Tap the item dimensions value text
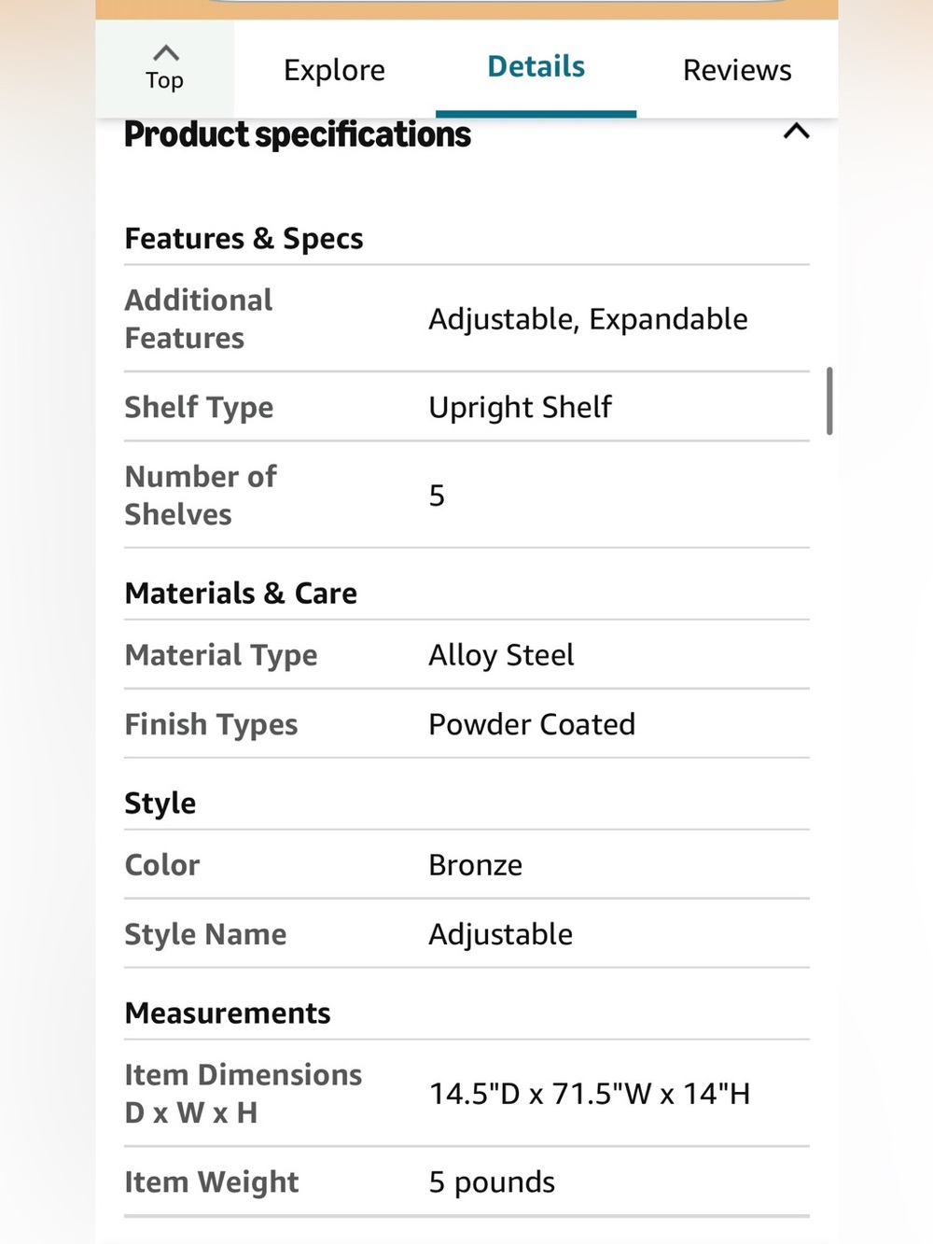Image resolution: width=933 pixels, height=1244 pixels. pos(590,1094)
